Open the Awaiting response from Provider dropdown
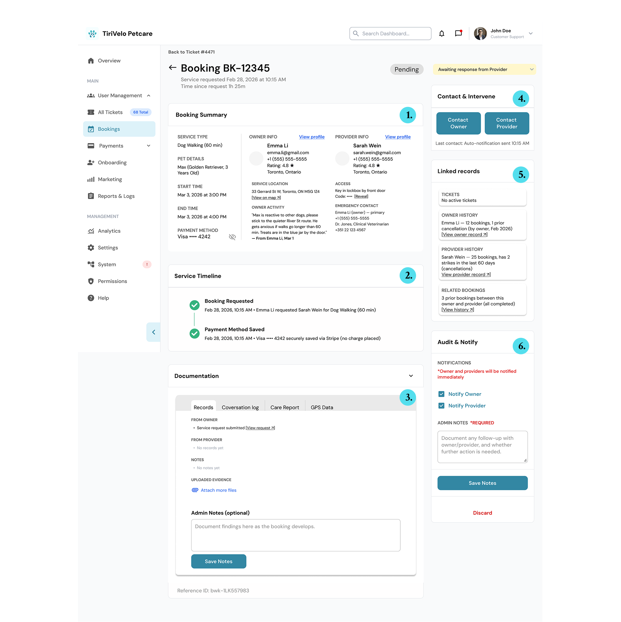Image resolution: width=621 pixels, height=622 pixels. pyautogui.click(x=484, y=70)
